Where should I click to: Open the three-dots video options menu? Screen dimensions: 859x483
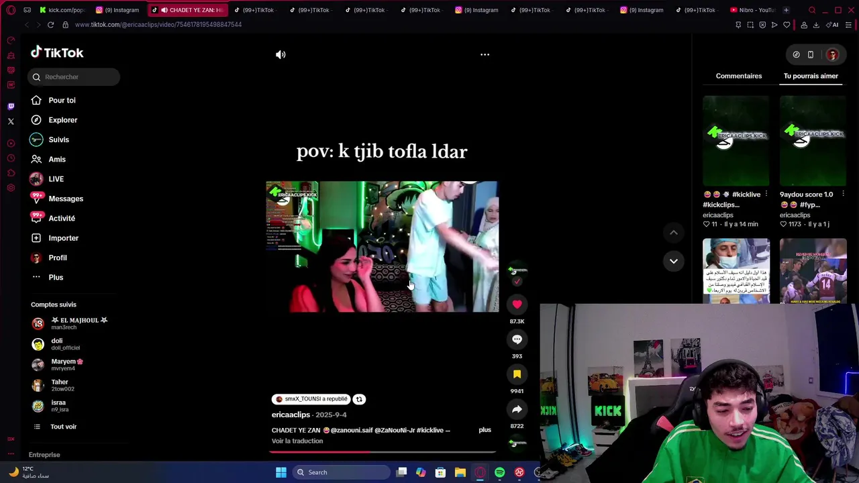[485, 54]
